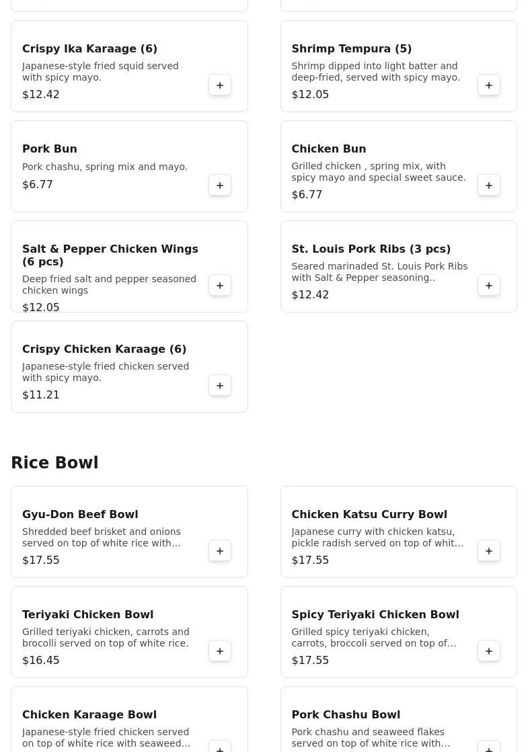This screenshot has width=528, height=752.
Task: Select Pork Chashu Bowl card
Action: (x=346, y=715)
